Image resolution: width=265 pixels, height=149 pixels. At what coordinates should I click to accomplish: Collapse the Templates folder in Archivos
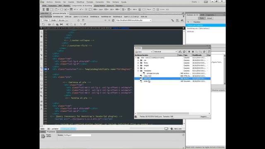[138, 71]
